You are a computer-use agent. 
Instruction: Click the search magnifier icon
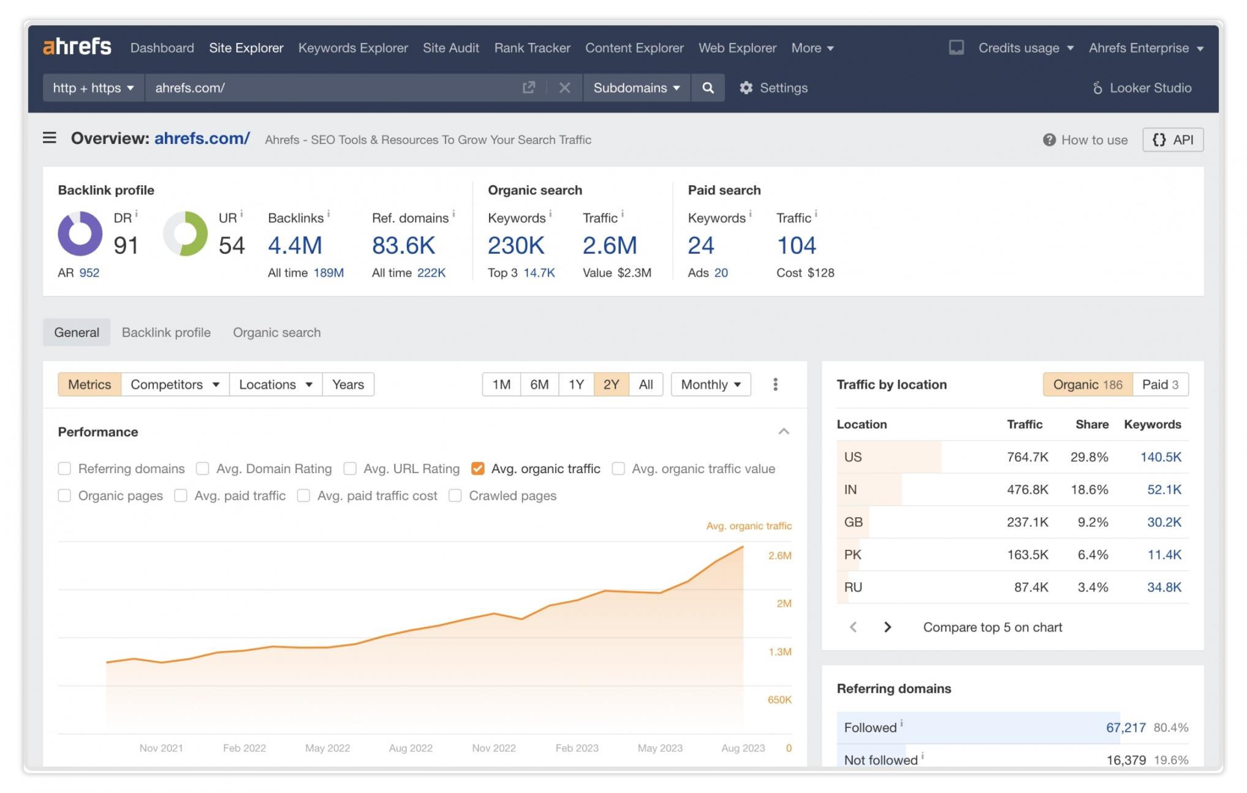pos(707,88)
